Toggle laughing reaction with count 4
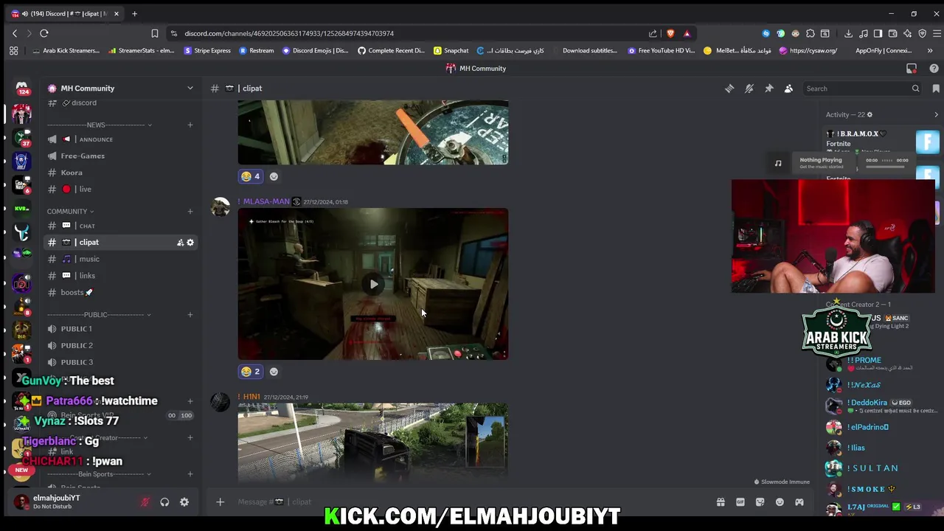Viewport: 944px width, 531px height. [x=251, y=176]
